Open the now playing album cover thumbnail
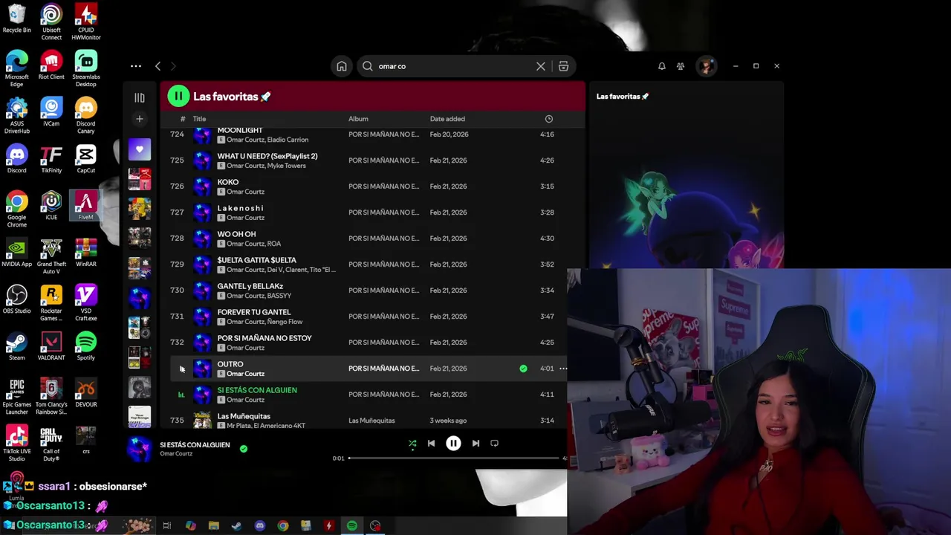This screenshot has height=535, width=951. (x=139, y=449)
